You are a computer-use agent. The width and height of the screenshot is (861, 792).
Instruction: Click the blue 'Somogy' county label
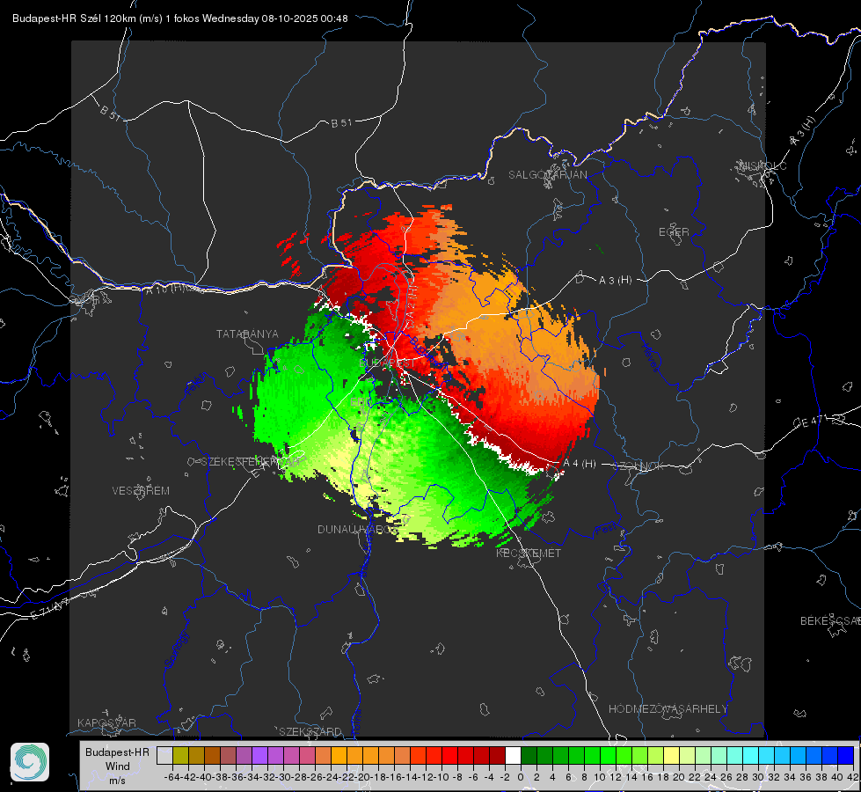coord(176,650)
